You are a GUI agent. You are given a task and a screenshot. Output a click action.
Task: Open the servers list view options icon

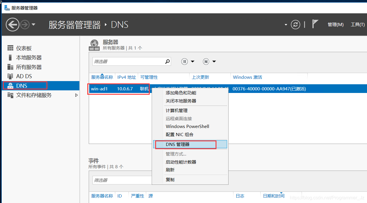tap(184, 61)
